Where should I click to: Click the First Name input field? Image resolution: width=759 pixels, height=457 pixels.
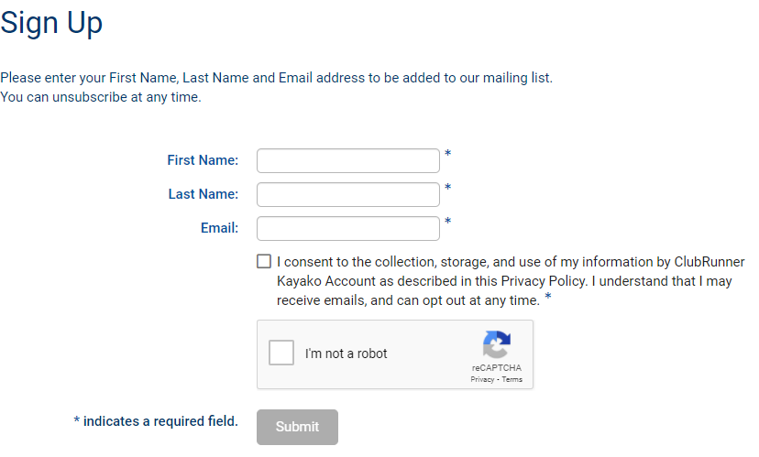tap(348, 161)
